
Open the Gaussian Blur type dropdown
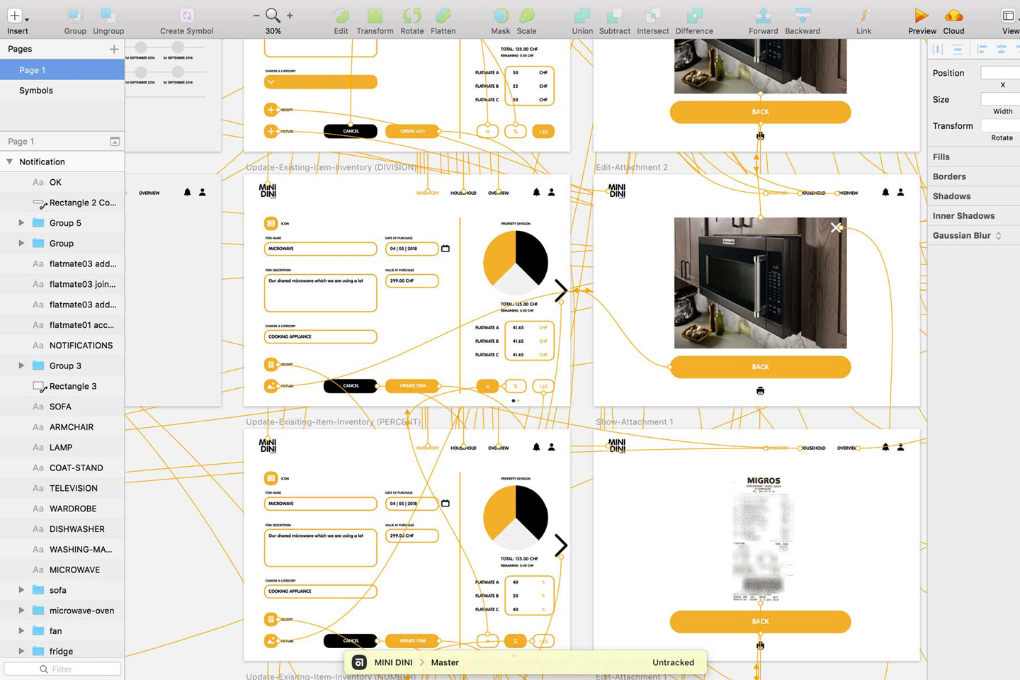pos(999,236)
